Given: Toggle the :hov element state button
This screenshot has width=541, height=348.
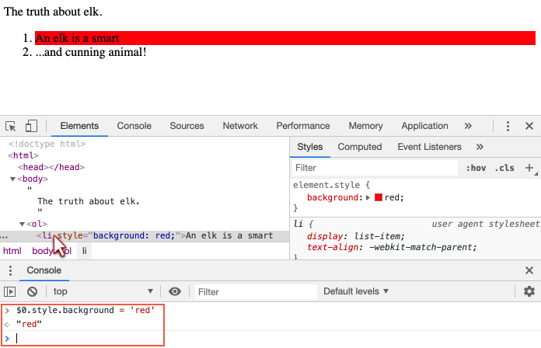Looking at the screenshot, I should click(x=475, y=168).
